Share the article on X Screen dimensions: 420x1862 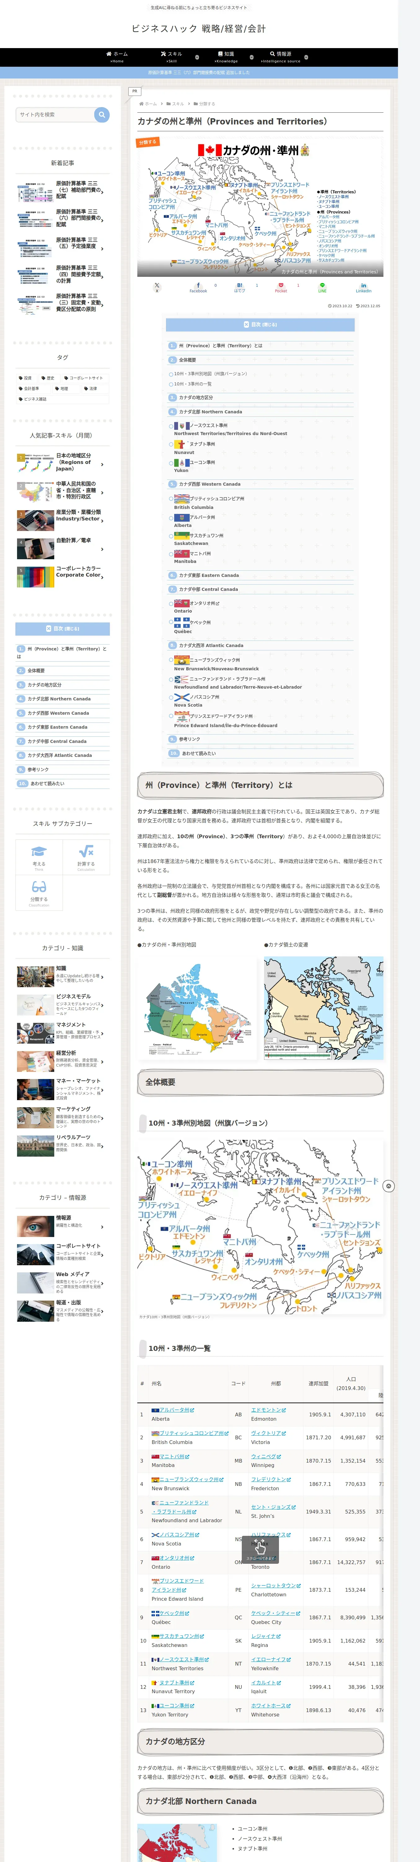[157, 287]
